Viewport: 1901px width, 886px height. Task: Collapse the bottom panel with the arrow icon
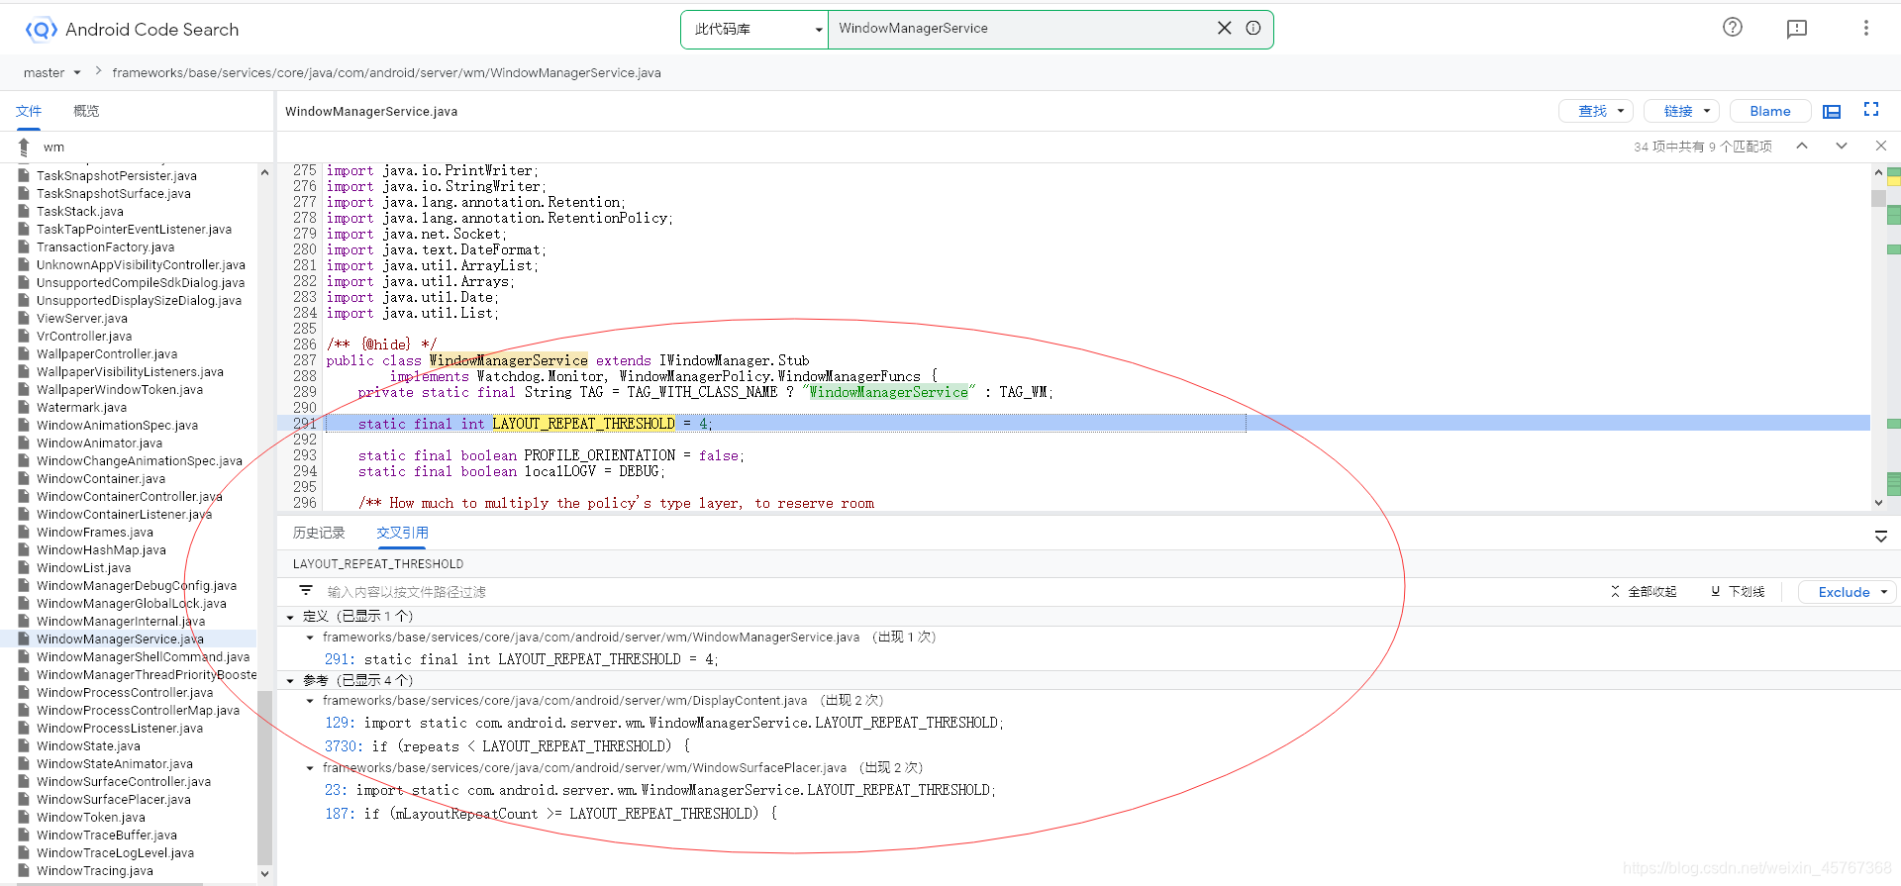pyautogui.click(x=1881, y=537)
